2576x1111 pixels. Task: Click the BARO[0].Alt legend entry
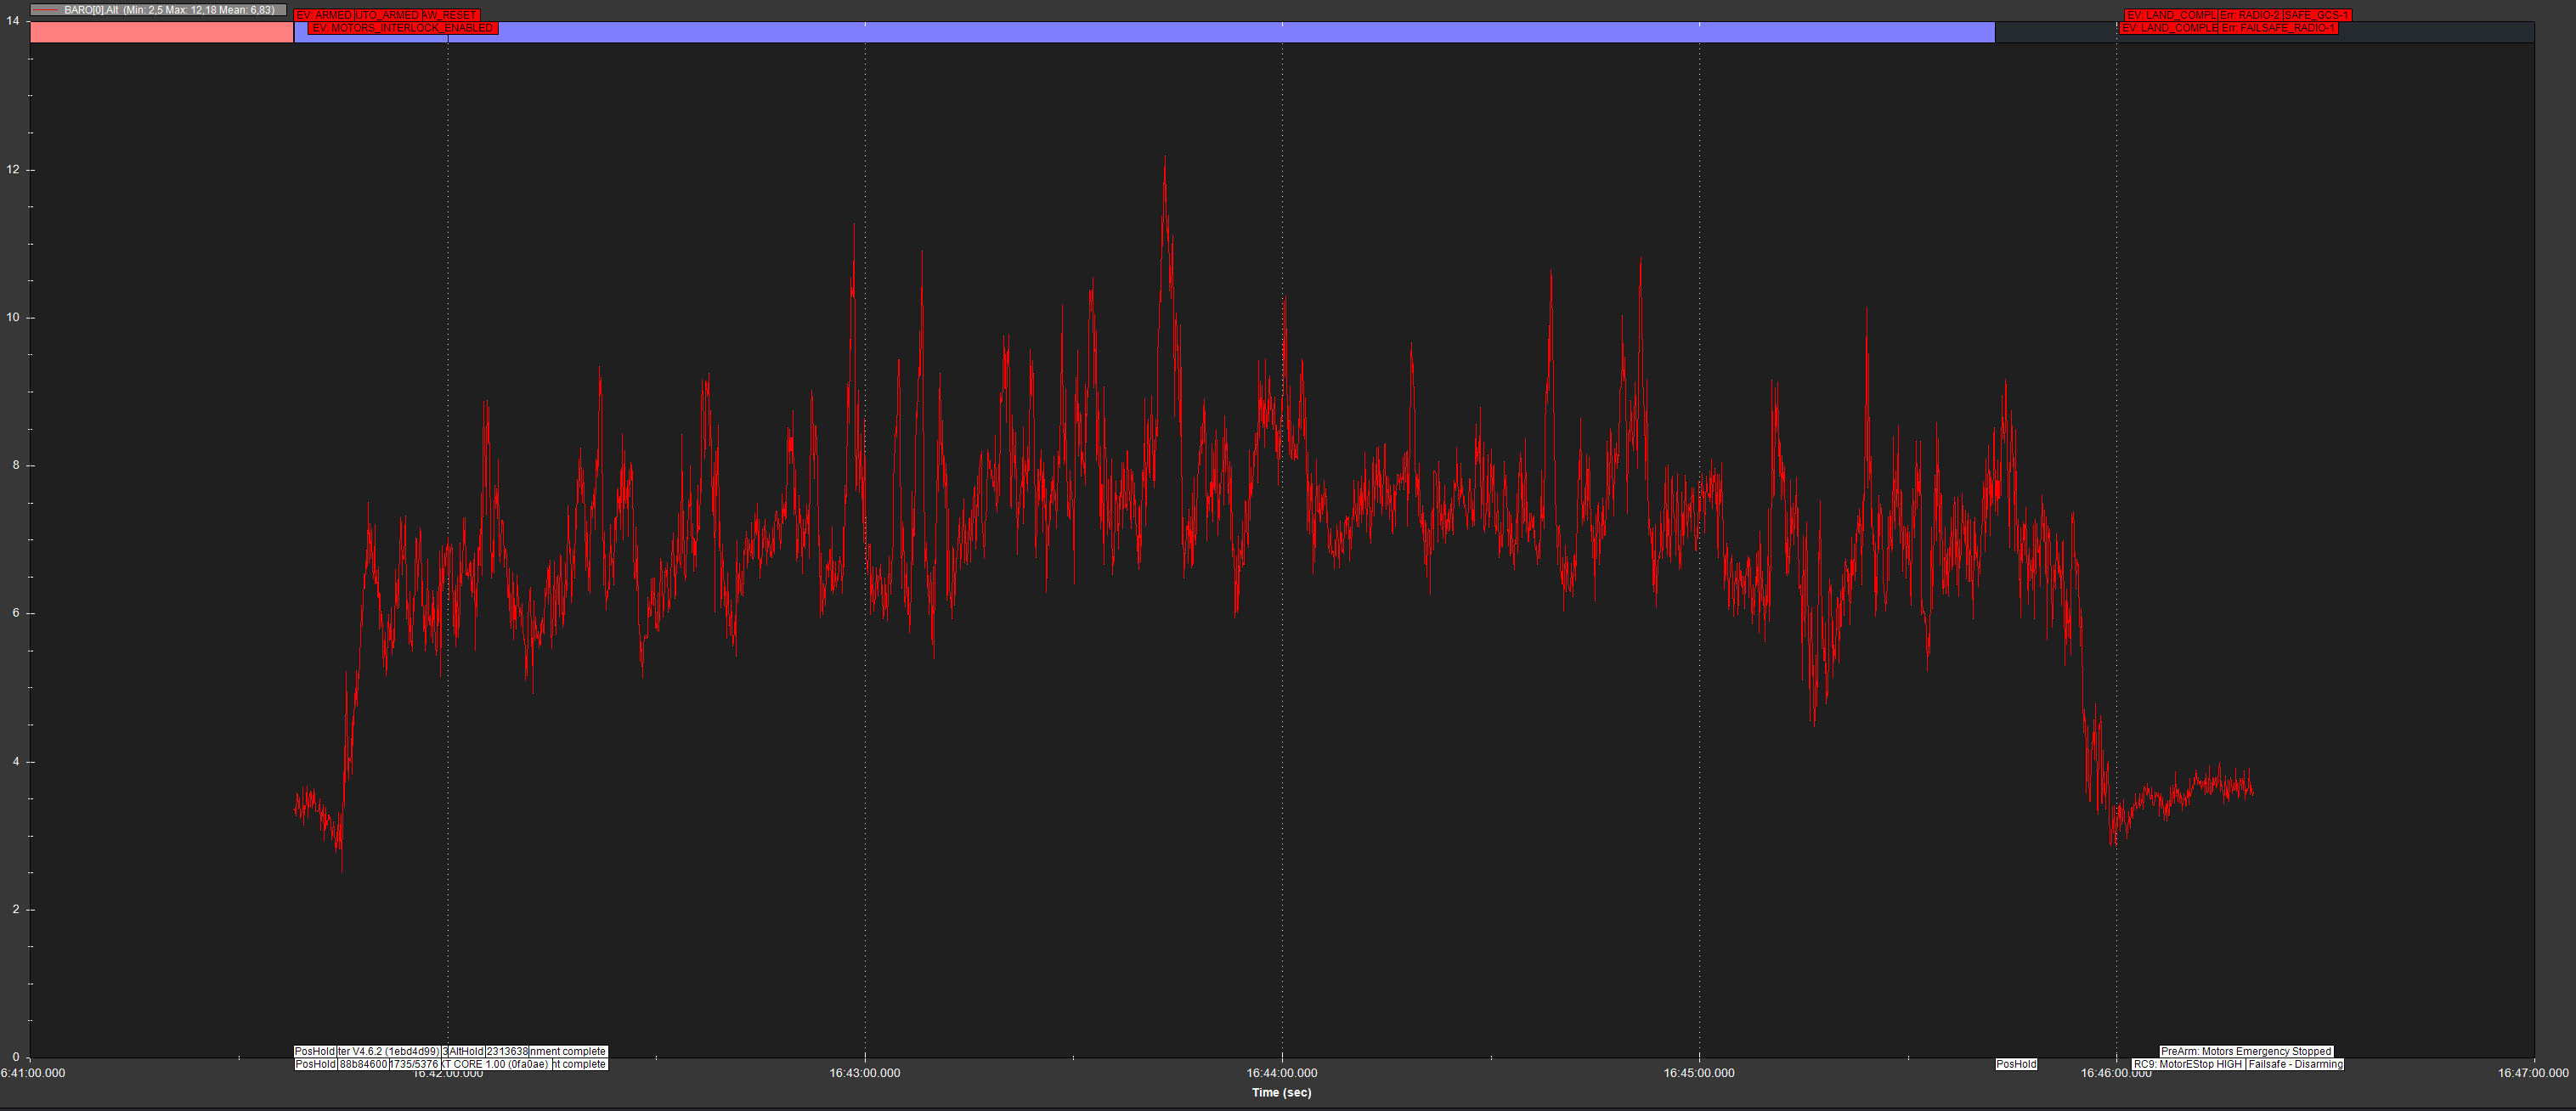(158, 10)
